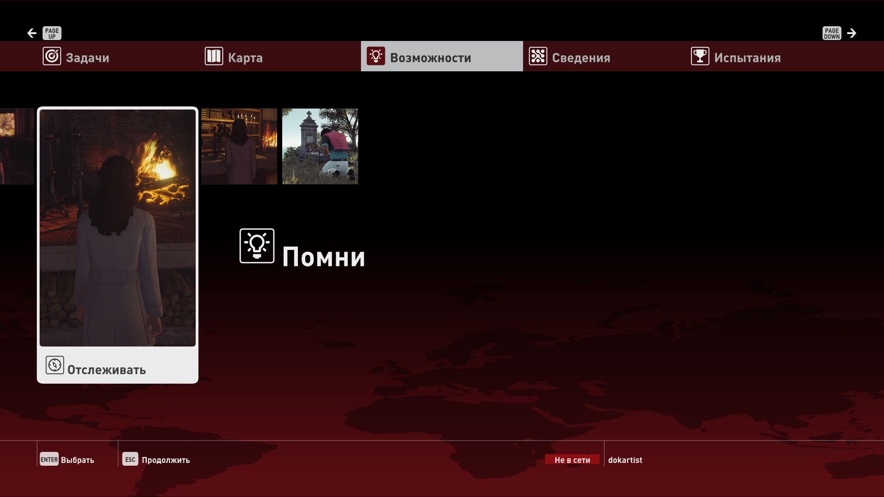884x497 pixels.
Task: Click the Карта map icon
Action: 214,57
